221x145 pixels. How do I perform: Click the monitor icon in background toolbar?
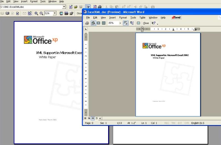click(61, 13)
